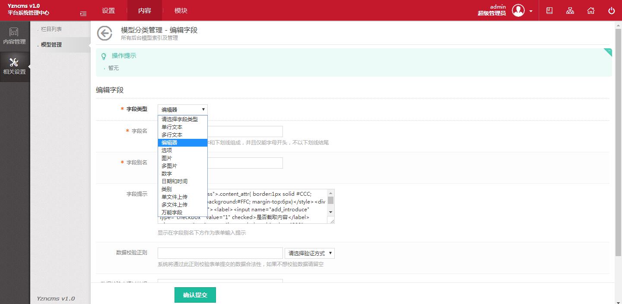Click the back arrow circle icon
This screenshot has width=622, height=304.
tap(105, 33)
